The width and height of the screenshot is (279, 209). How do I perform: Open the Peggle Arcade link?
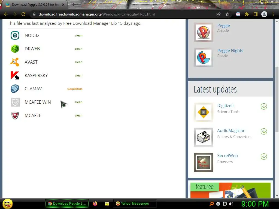point(223,25)
